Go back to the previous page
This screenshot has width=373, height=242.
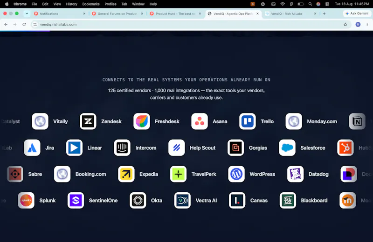(6, 25)
